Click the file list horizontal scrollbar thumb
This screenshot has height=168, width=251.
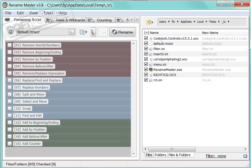(x=172, y=149)
